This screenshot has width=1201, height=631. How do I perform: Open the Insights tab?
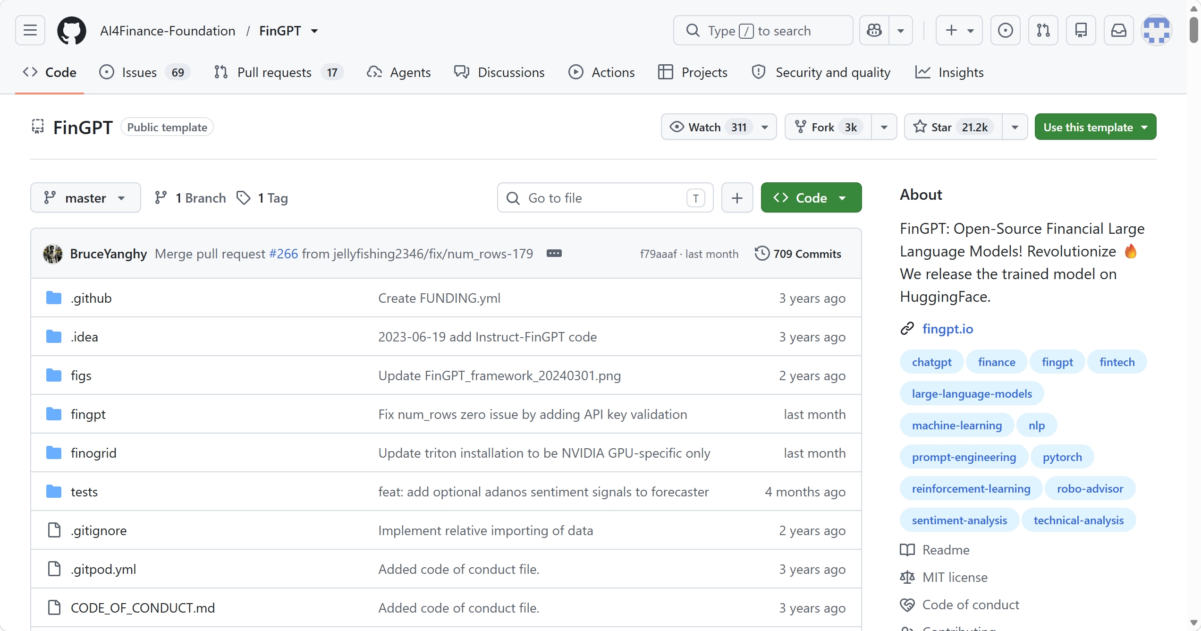point(950,72)
